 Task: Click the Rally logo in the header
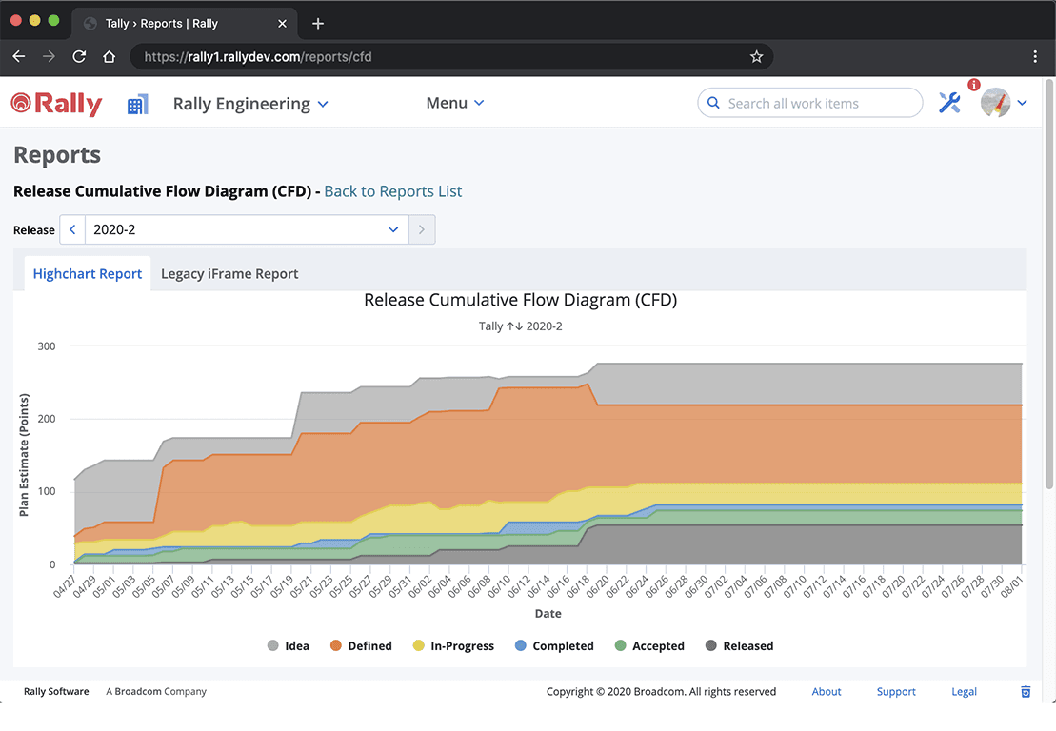tap(56, 104)
